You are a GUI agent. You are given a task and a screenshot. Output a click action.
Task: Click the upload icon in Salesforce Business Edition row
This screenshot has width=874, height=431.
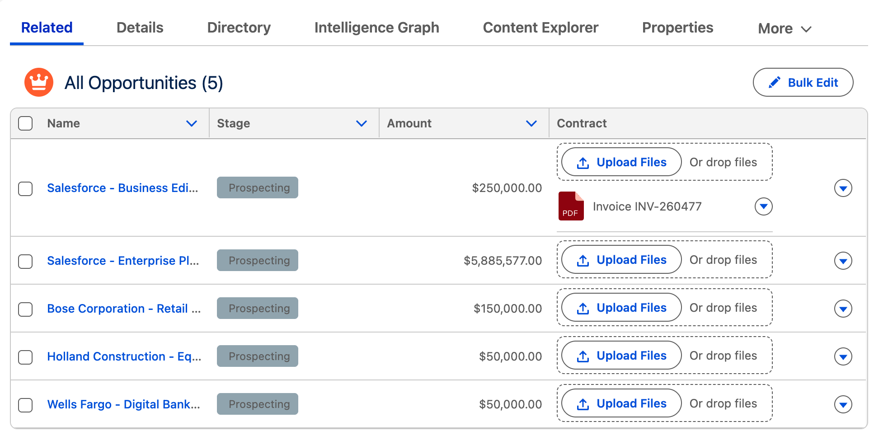click(x=583, y=162)
